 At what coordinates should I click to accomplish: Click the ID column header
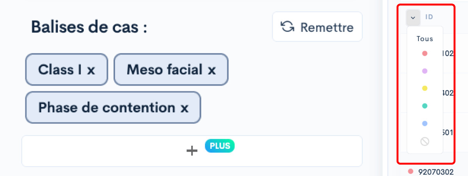click(429, 17)
